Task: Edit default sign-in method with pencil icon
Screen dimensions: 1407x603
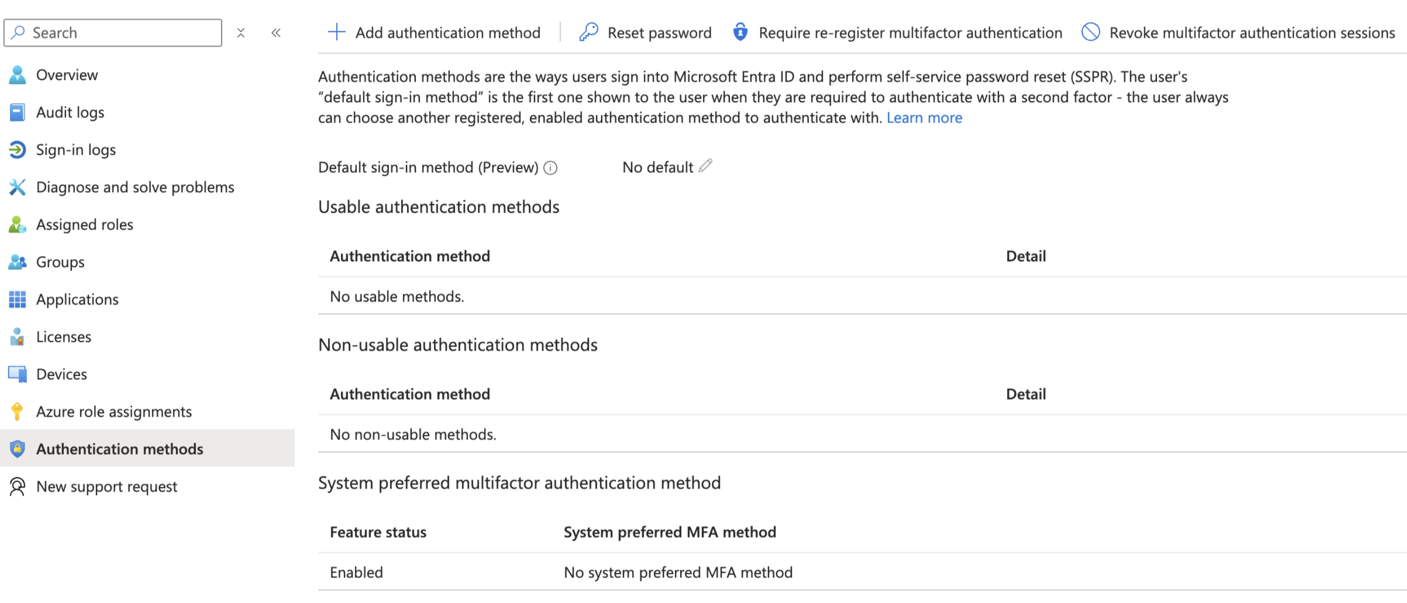Action: [x=706, y=166]
